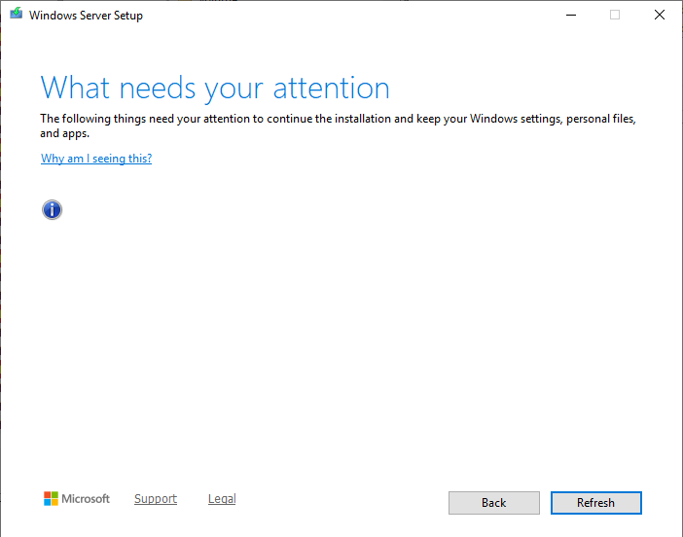Image resolution: width=683 pixels, height=537 pixels.
Task: Click the blue information icon
Action: click(x=52, y=210)
